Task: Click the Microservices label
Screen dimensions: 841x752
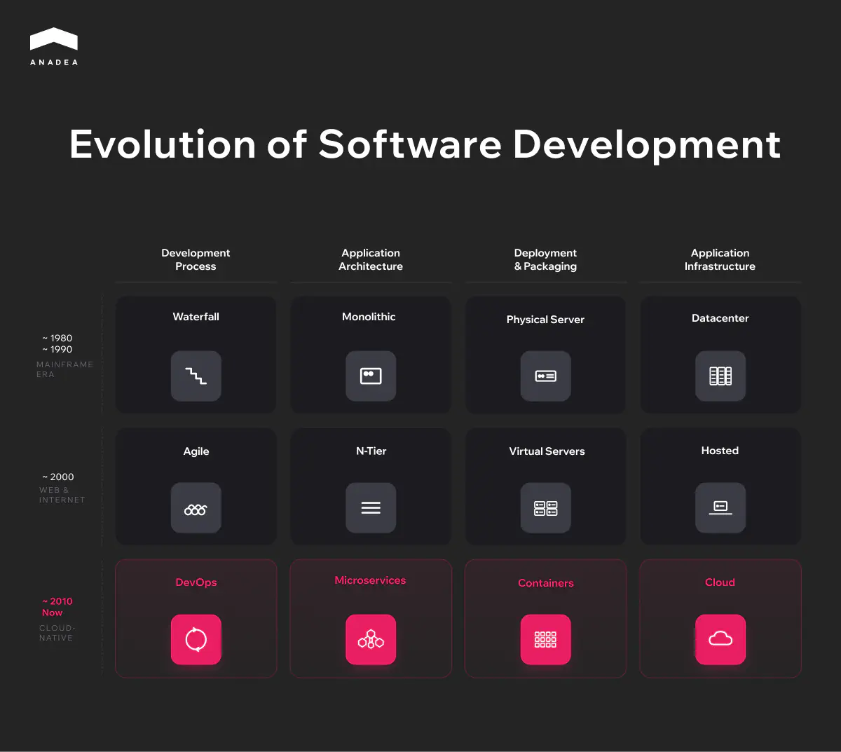Action: (371, 580)
